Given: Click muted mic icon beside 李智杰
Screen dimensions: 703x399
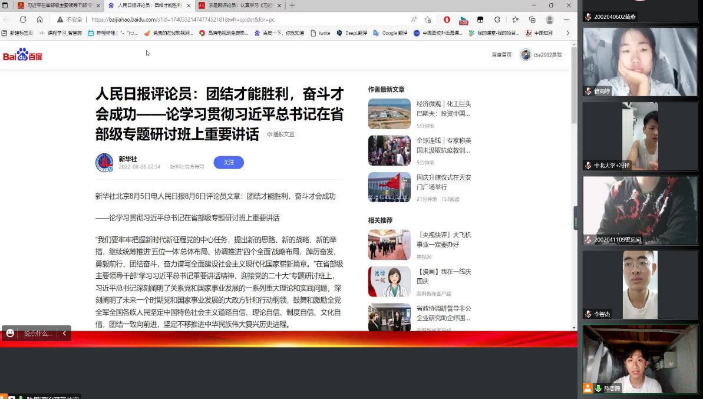Looking at the screenshot, I should (x=588, y=314).
